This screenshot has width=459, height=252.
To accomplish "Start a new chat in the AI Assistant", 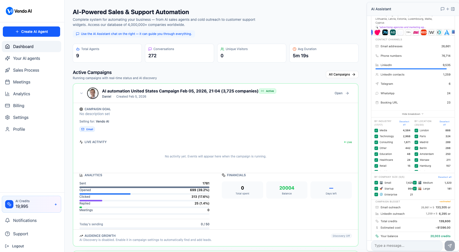I will [448, 9].
